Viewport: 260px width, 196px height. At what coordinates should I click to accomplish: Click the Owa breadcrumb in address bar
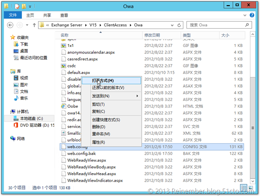[139, 25]
